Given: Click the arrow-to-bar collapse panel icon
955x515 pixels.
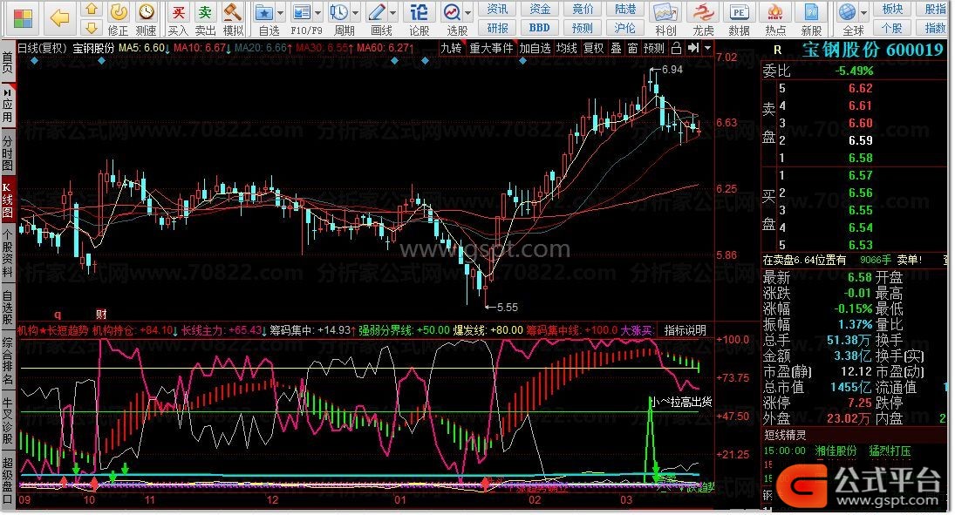Looking at the screenshot, I should (692, 48).
